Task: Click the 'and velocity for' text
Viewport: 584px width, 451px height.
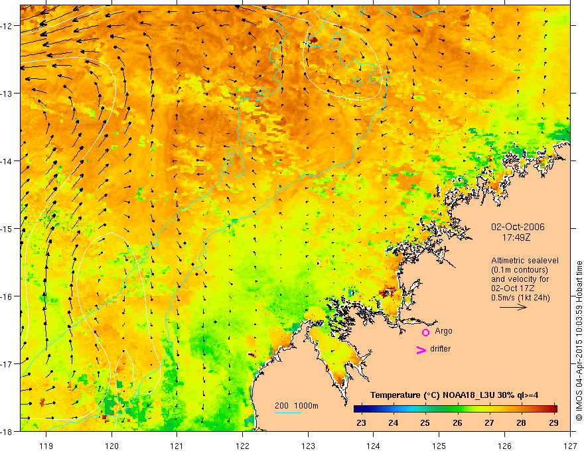Action: click(520, 279)
